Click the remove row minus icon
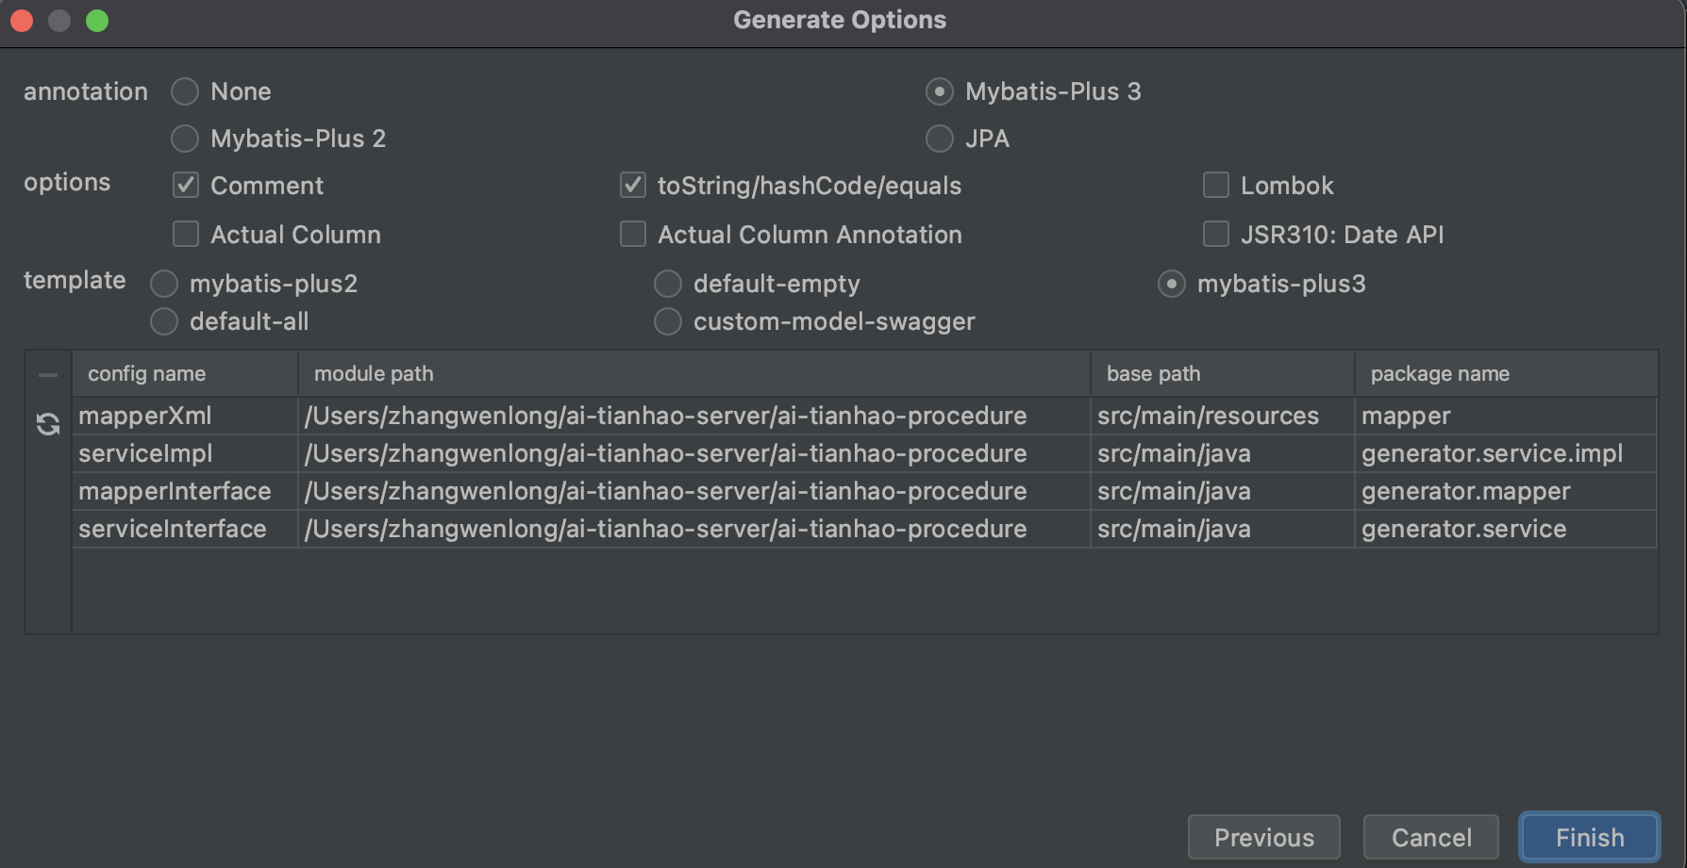 coord(48,375)
